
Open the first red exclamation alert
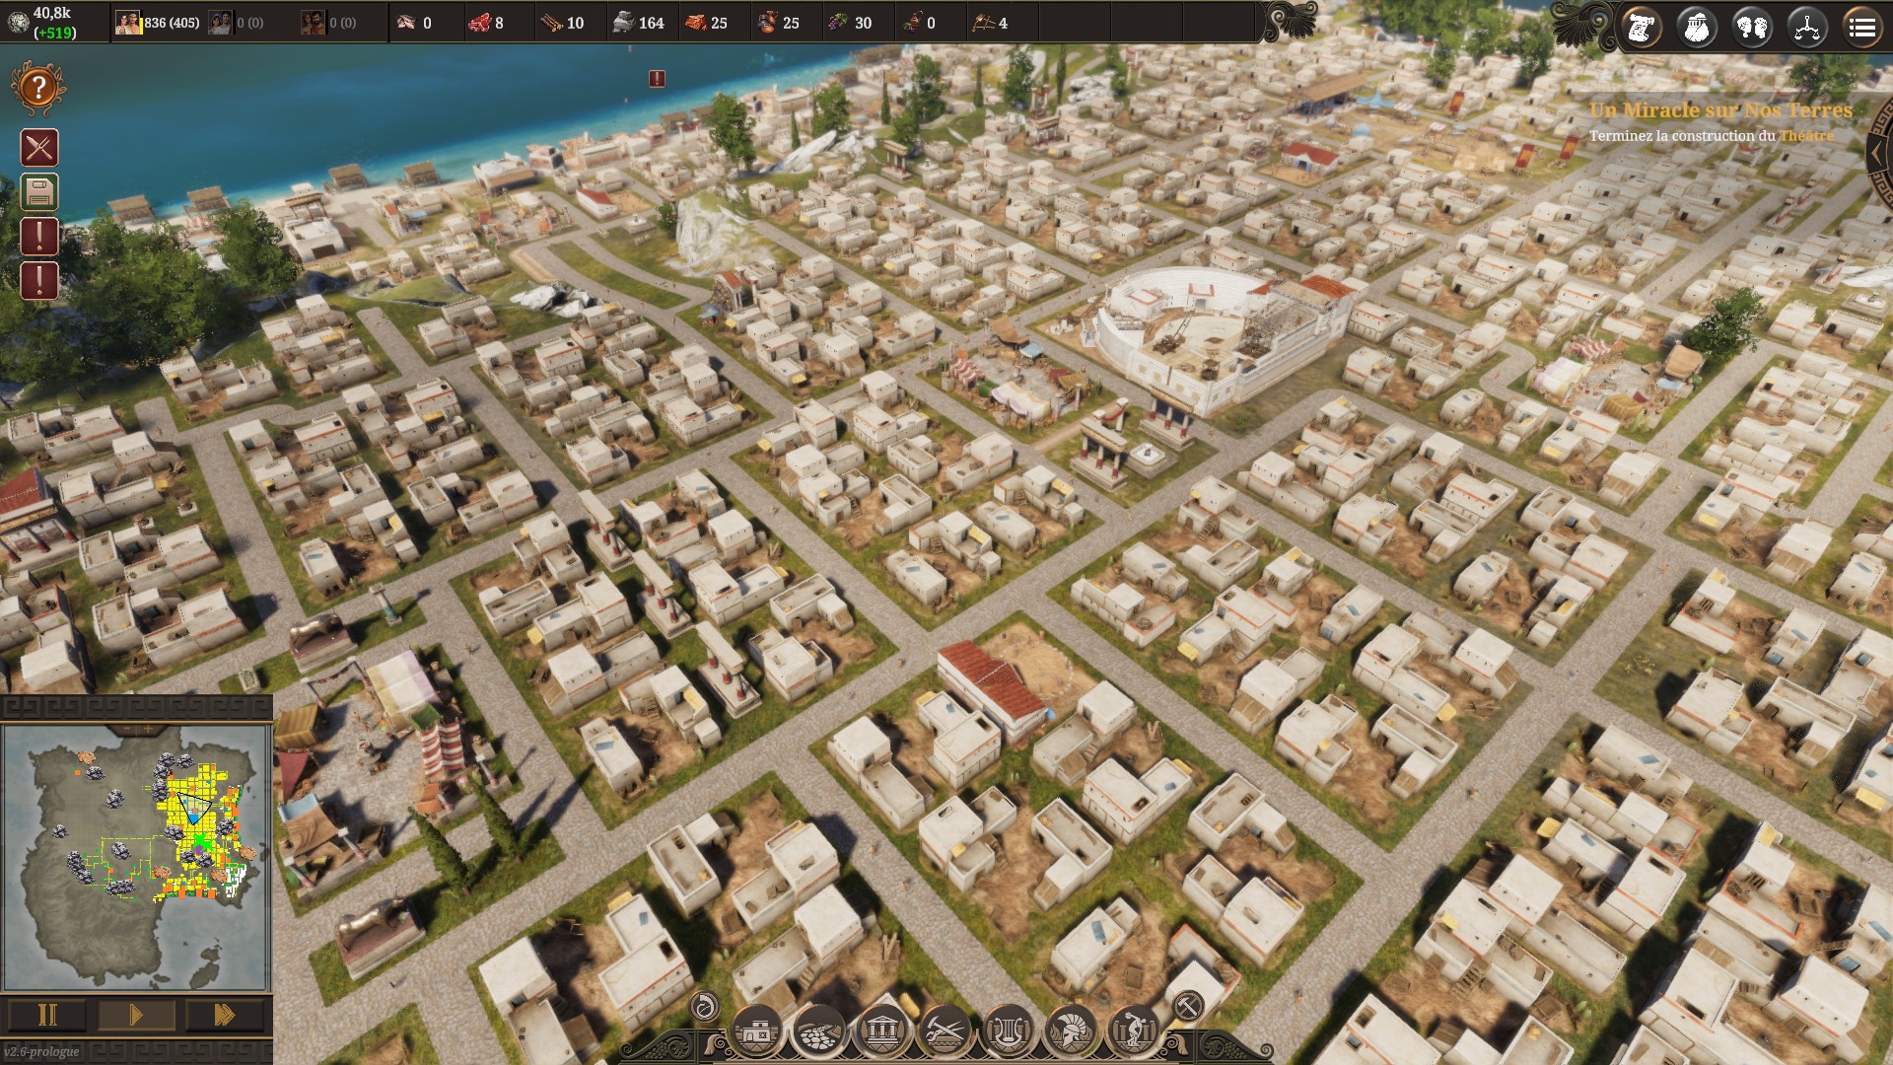[39, 237]
